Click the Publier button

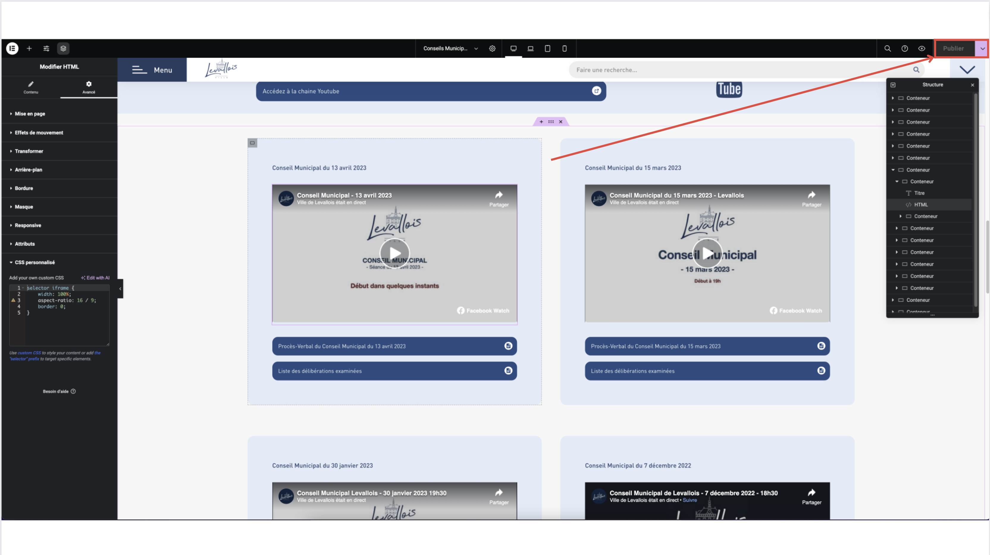pos(953,48)
